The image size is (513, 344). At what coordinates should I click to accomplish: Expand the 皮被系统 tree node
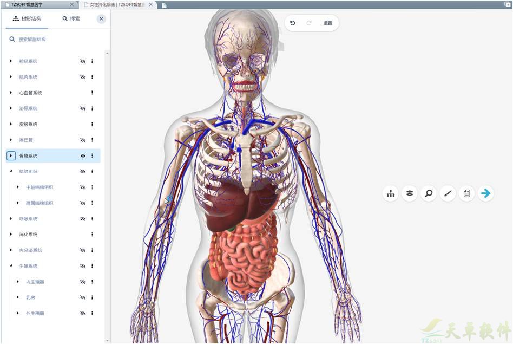point(11,124)
